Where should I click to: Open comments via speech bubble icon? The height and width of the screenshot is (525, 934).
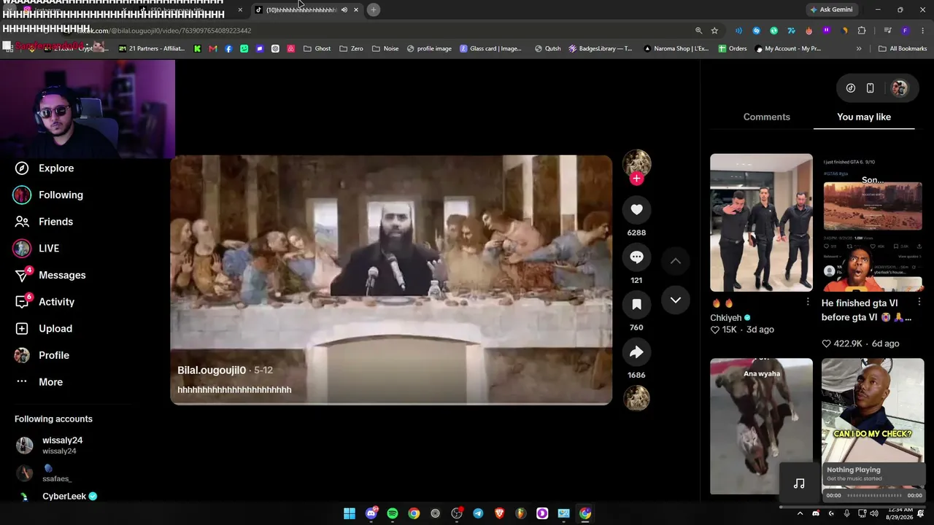pyautogui.click(x=636, y=257)
